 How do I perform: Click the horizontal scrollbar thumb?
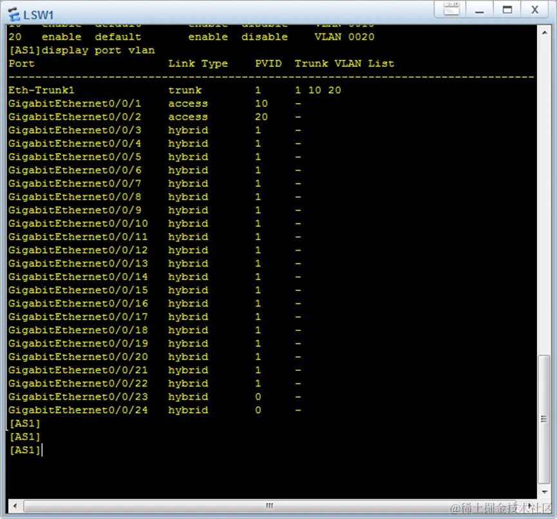[270, 505]
